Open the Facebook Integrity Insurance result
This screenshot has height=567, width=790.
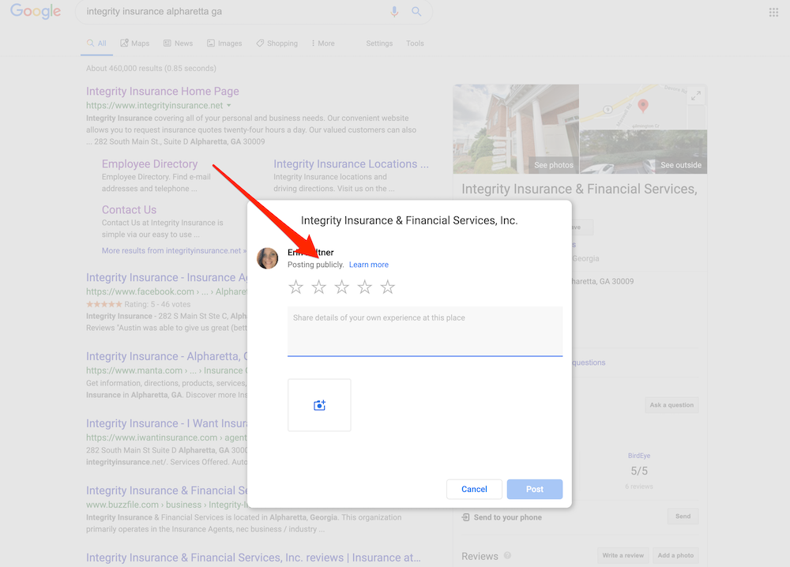click(167, 277)
